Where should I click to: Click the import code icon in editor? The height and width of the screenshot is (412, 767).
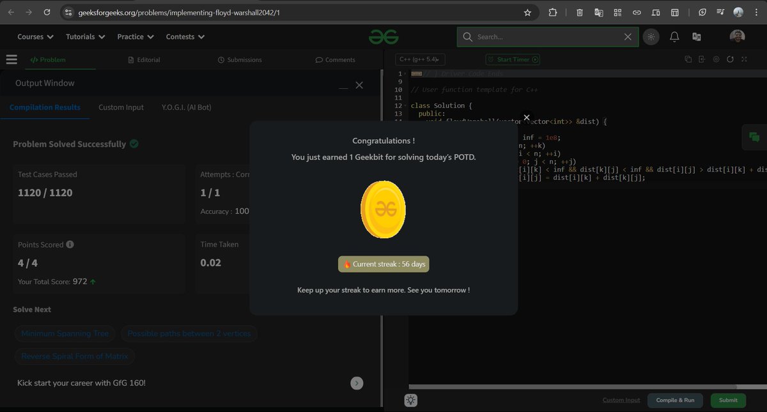(x=702, y=59)
